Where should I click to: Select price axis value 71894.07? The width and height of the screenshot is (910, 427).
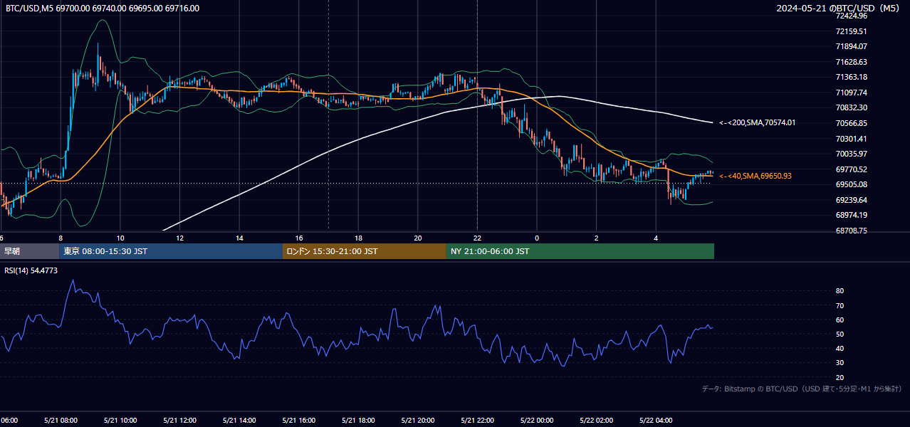tap(852, 46)
